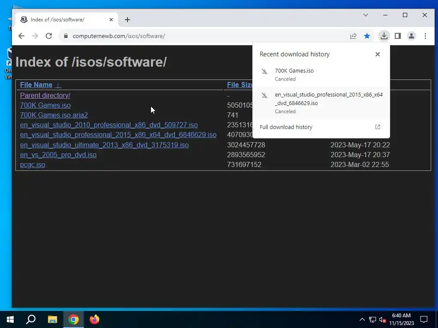Click file size 2893565952
The height and width of the screenshot is (328, 438).
pyautogui.click(x=246, y=155)
